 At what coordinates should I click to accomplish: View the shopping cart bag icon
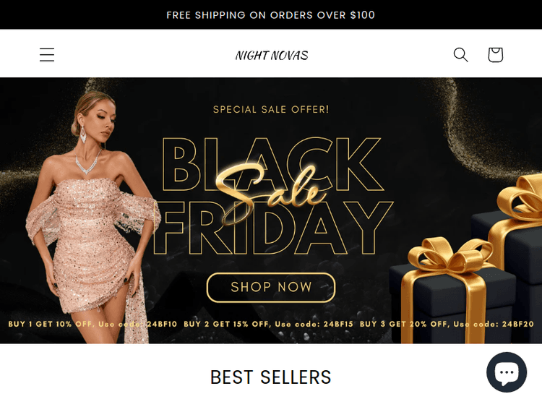(495, 55)
